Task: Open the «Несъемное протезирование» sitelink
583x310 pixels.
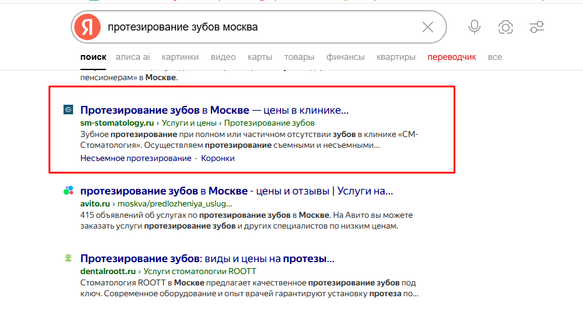Action: coord(135,158)
